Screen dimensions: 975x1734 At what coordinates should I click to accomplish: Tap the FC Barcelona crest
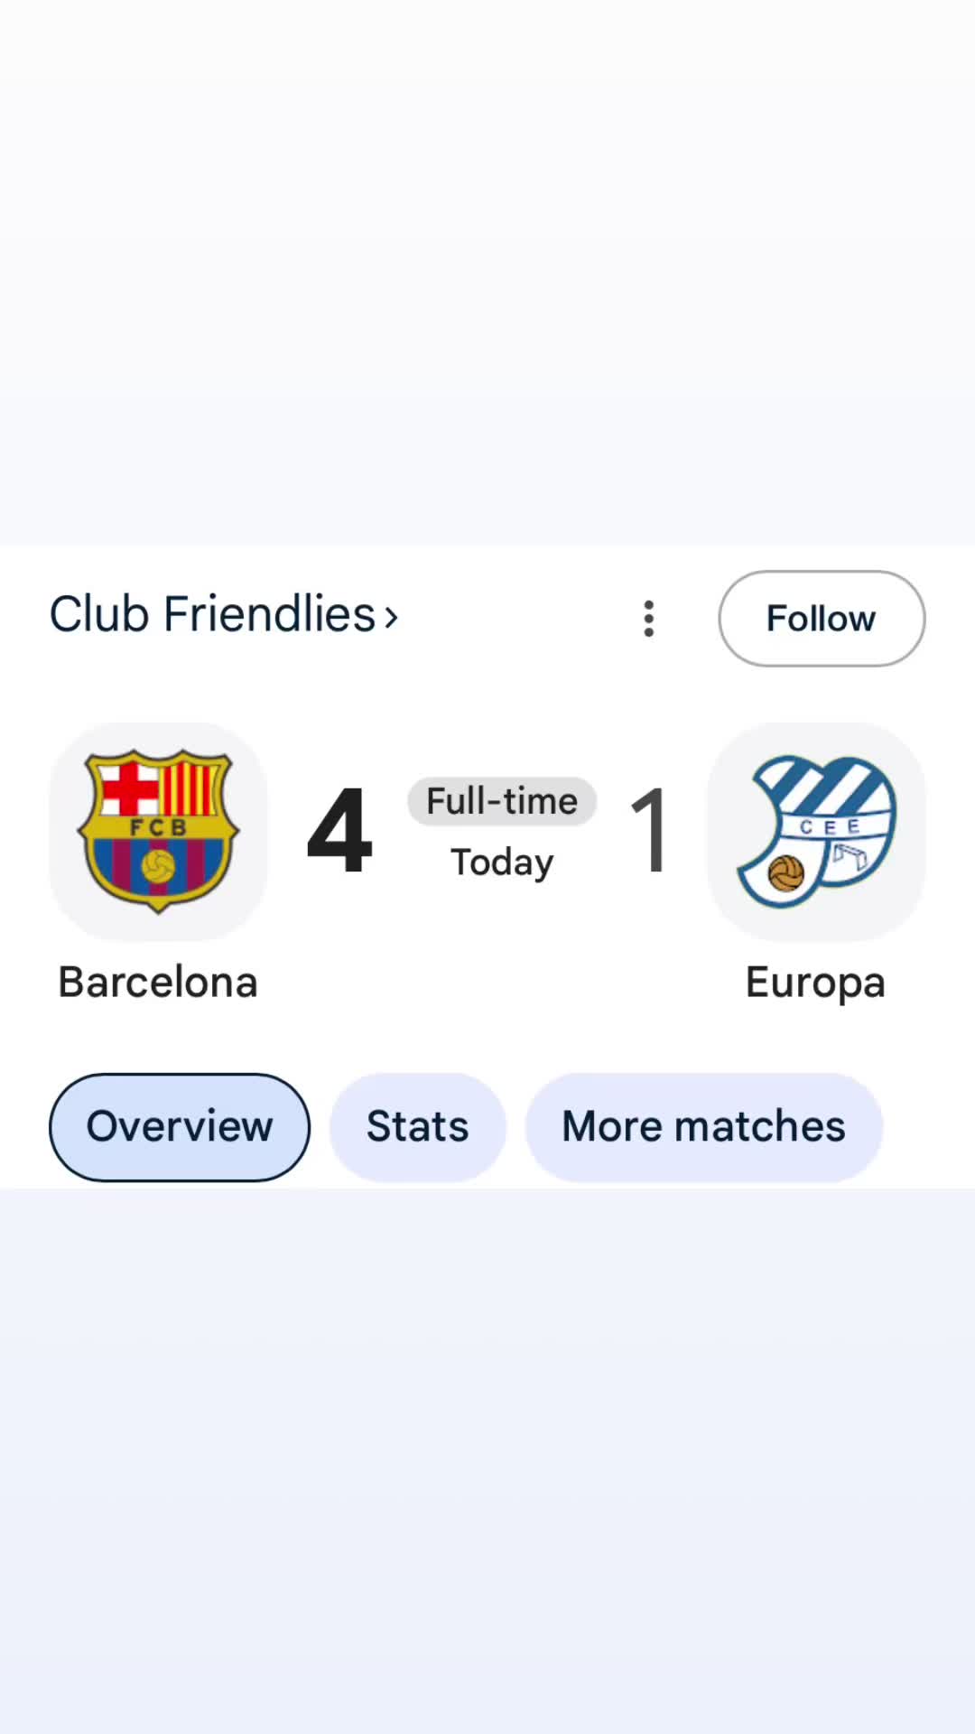pyautogui.click(x=158, y=832)
